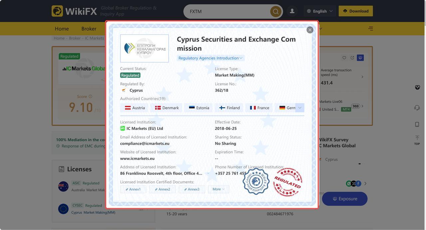Expand Regulatory Agencies Introduction
Viewport: 426px width, 230px height.
210,58
